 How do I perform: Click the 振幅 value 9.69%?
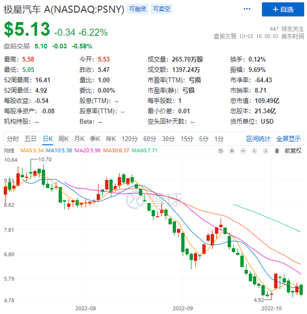point(257,70)
